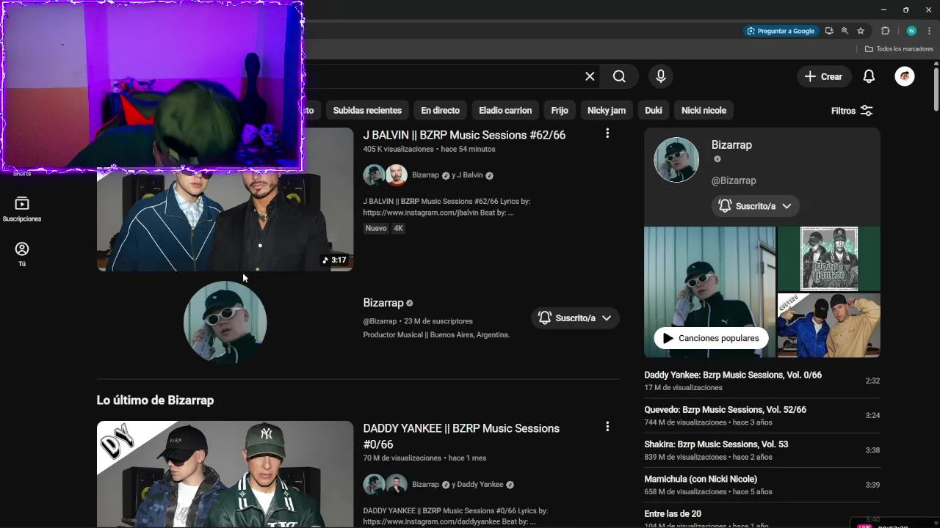
Task: Open the Bizarrap channel avatar in results
Action: click(x=225, y=322)
